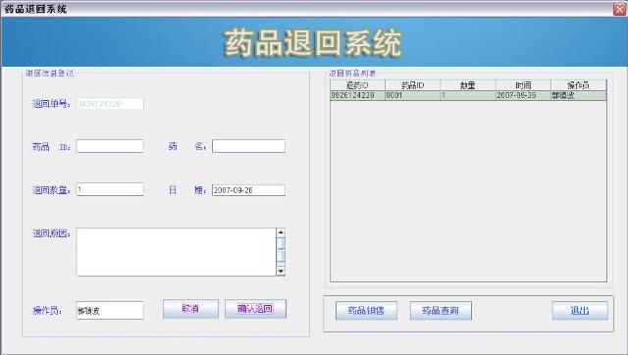Image resolution: width=628 pixels, height=355 pixels.
Task: Click reason box scrollbar down arrow
Action: (x=281, y=271)
